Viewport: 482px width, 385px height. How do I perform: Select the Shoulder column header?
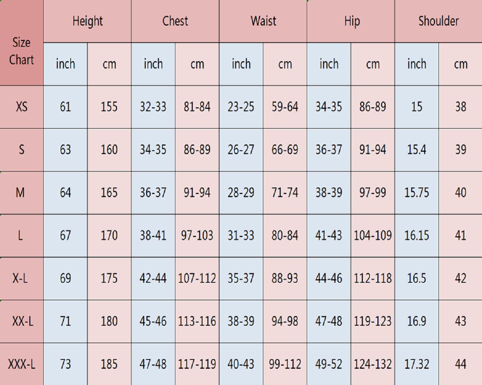pyautogui.click(x=438, y=21)
